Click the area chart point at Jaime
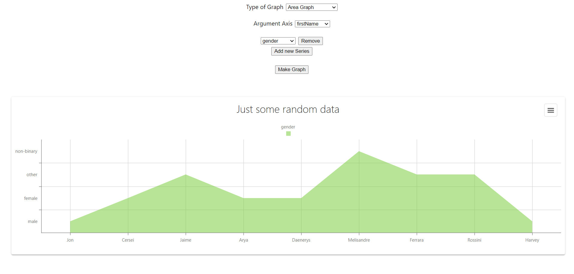574x274 pixels. pyautogui.click(x=186, y=175)
